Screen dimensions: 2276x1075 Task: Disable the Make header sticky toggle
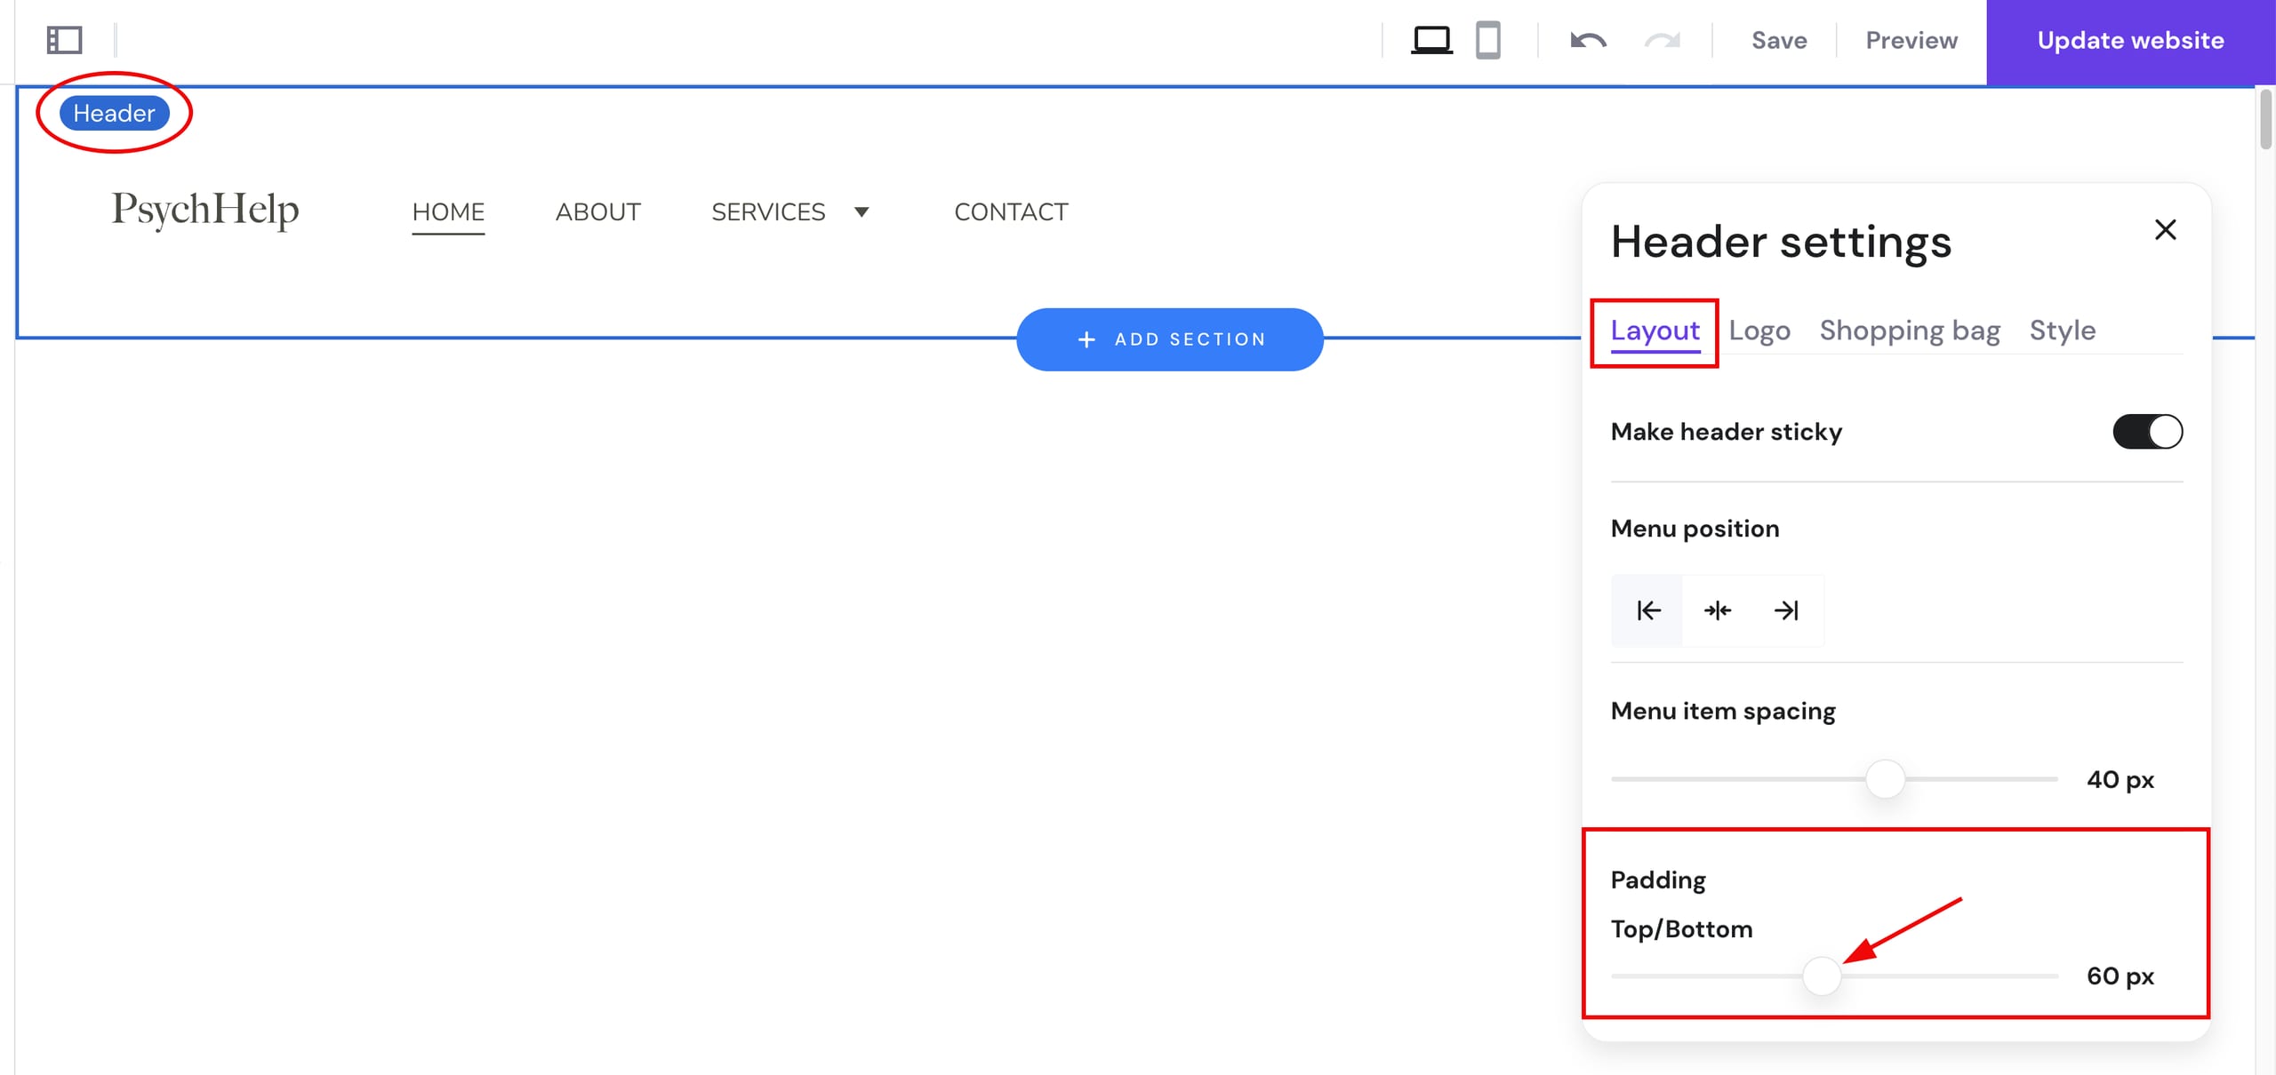click(2147, 431)
